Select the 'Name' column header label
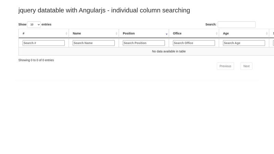 77,34
